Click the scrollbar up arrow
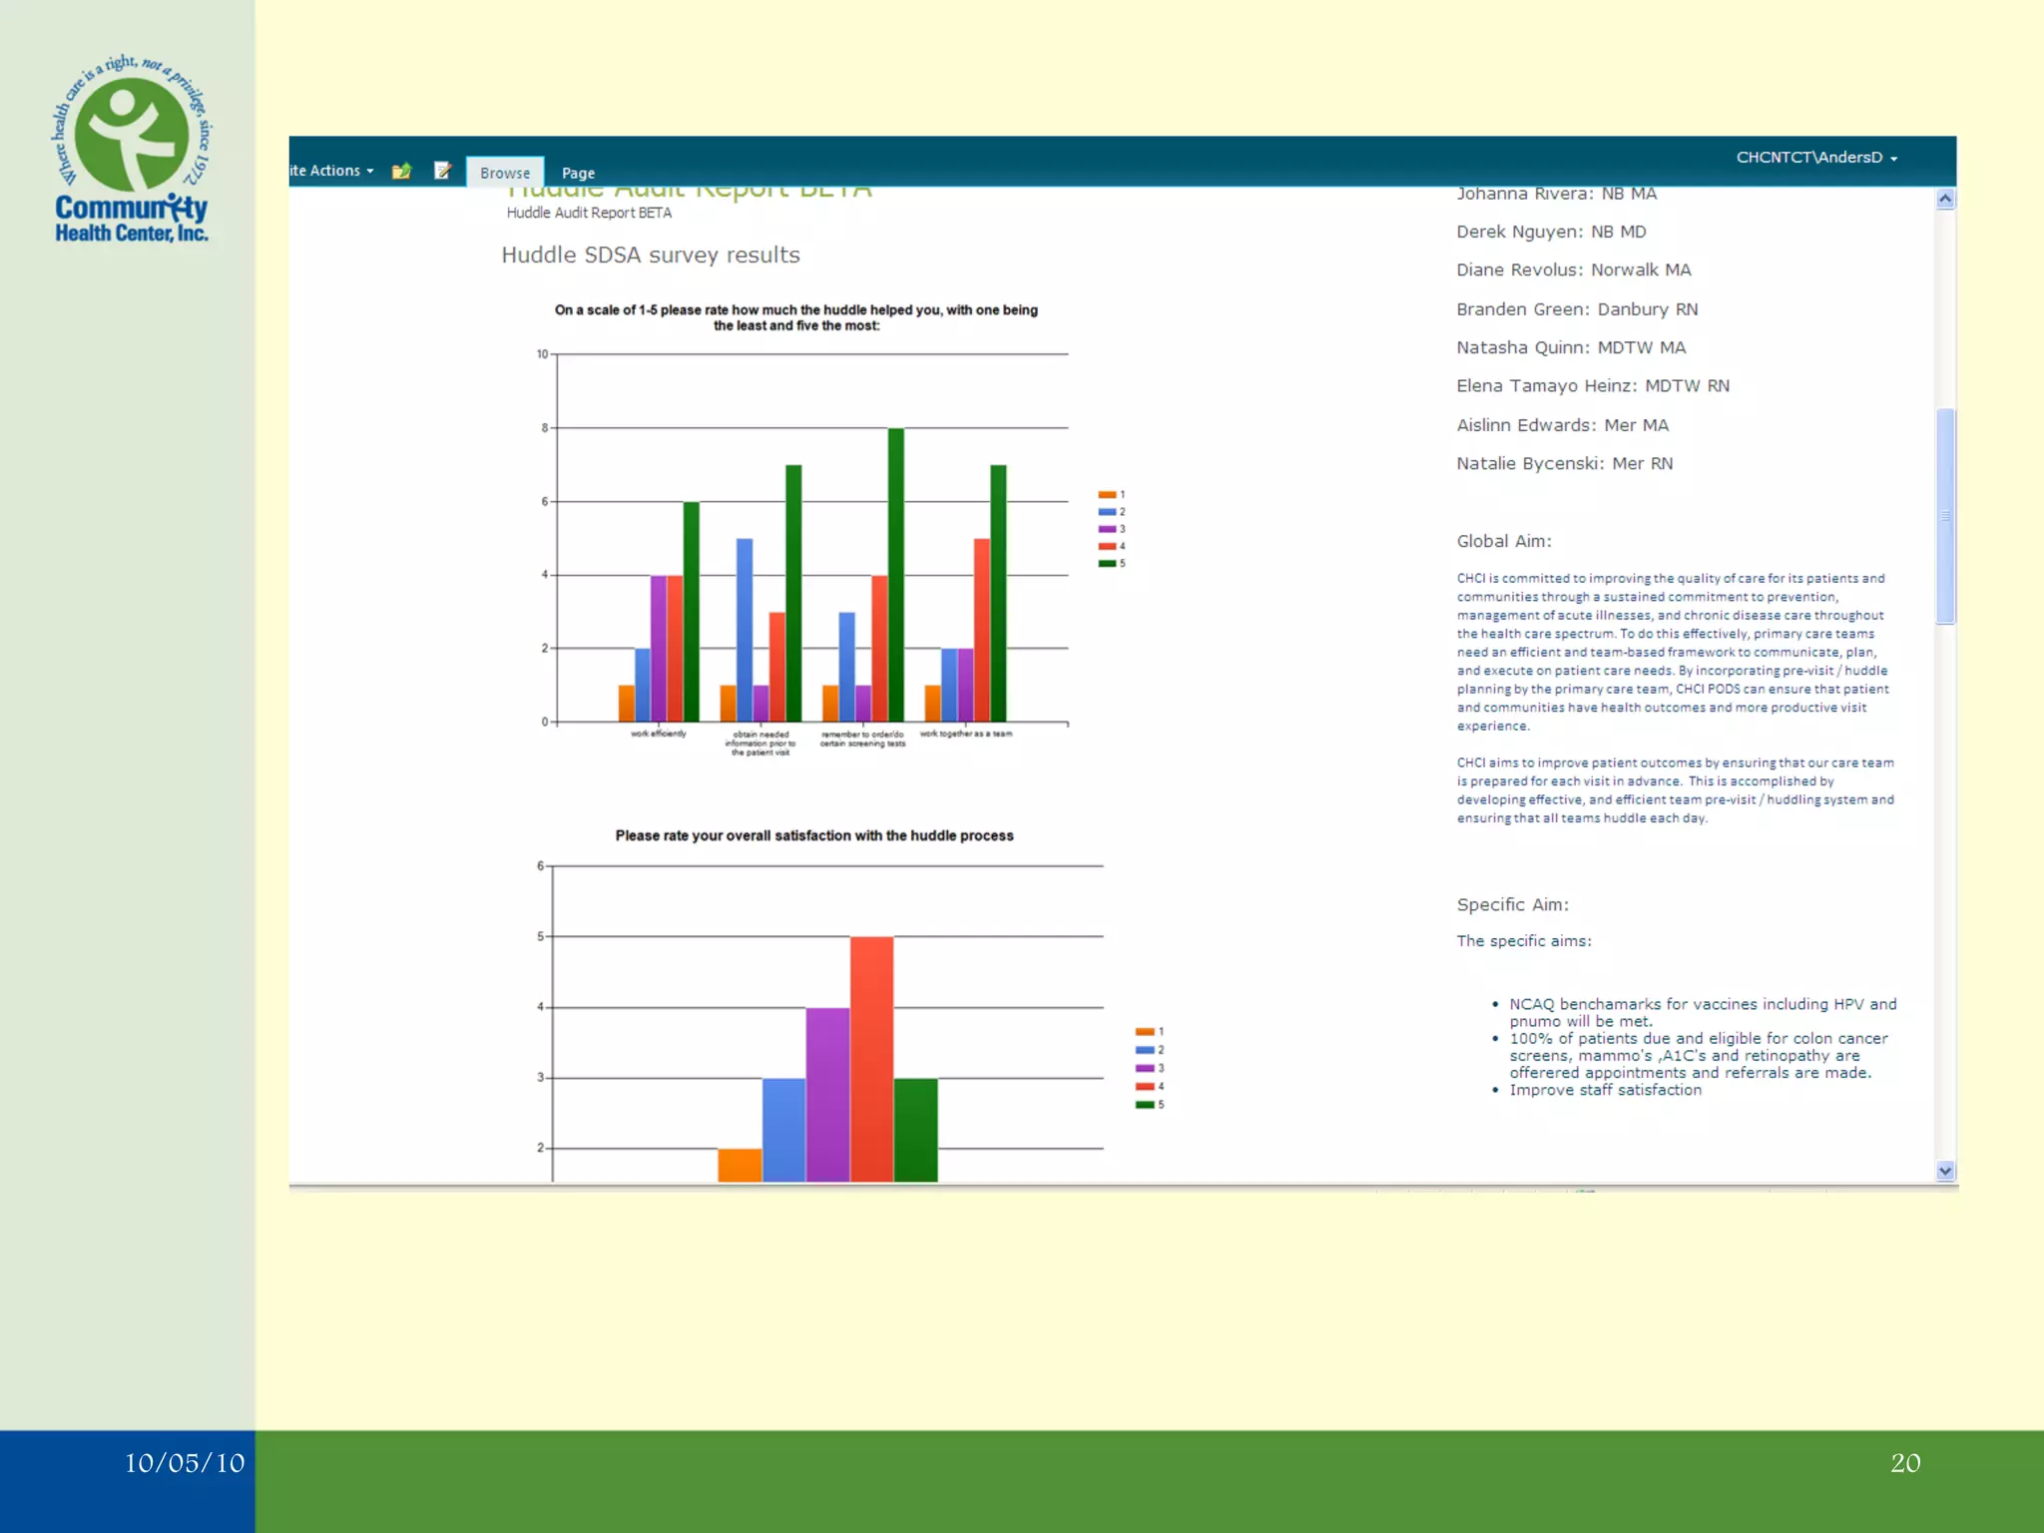The width and height of the screenshot is (2044, 1533). click(1945, 199)
